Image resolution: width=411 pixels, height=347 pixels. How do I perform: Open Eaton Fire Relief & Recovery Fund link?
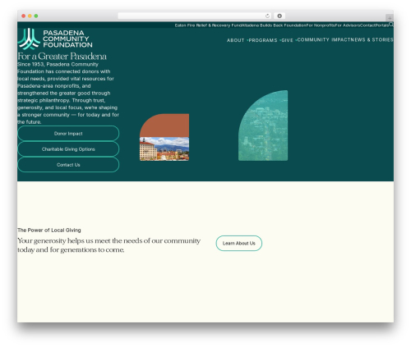[x=208, y=25]
